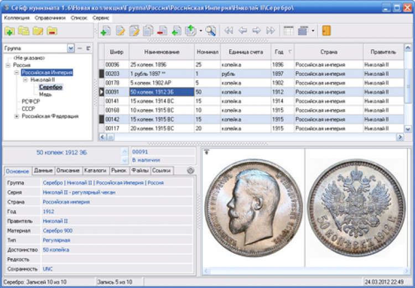Click the orange exit door icon
Image resolution: width=415 pixels, height=288 pixels.
coord(326,30)
